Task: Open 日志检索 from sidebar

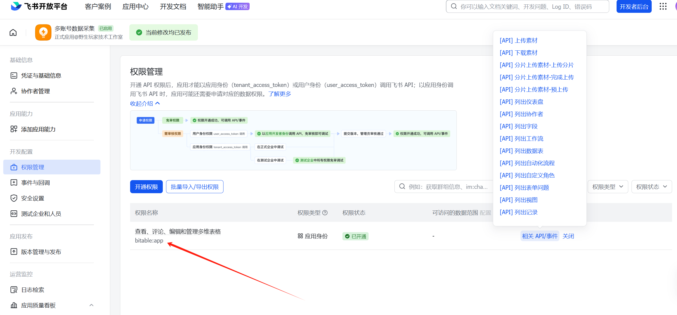Action: (33, 290)
